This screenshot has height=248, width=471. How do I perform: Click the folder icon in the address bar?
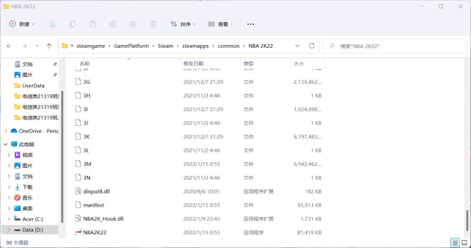click(65, 46)
